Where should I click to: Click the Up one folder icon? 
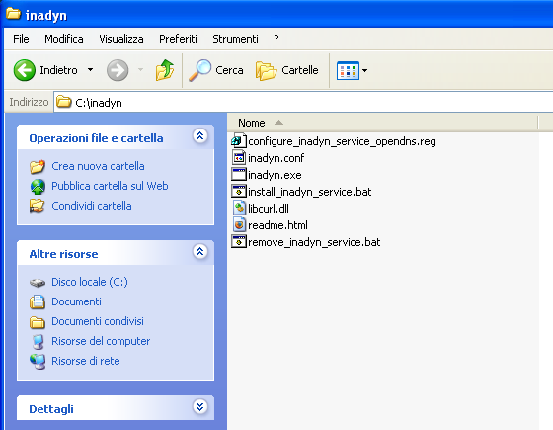165,70
